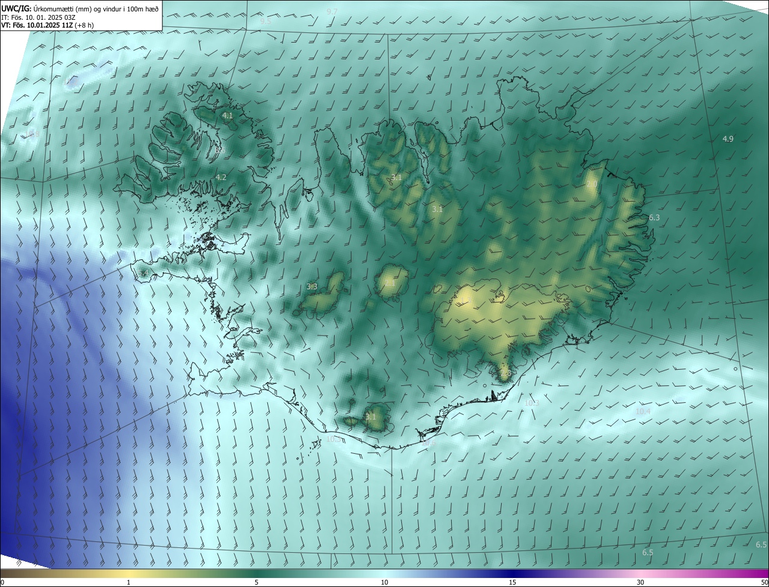Click the colorbar tick label 15

(x=512, y=582)
